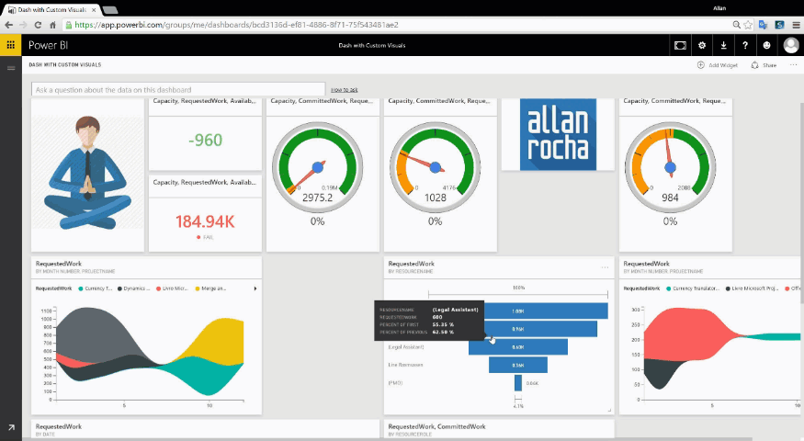Open the dashboard more options ellipsis
The image size is (804, 441).
(793, 65)
